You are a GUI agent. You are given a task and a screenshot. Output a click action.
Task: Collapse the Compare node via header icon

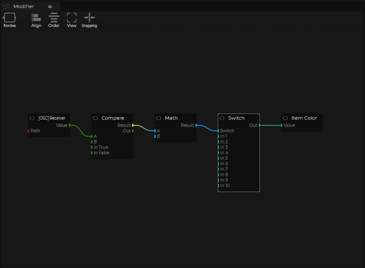pos(95,118)
